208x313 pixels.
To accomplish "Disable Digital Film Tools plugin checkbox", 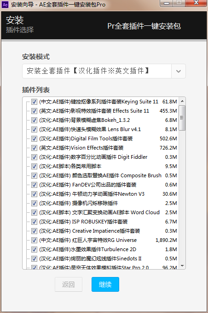I will pyautogui.click(x=34, y=138).
